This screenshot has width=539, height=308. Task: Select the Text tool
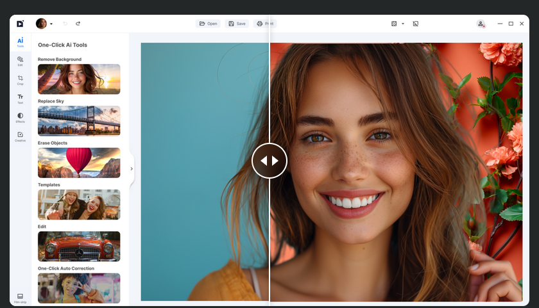tap(20, 99)
